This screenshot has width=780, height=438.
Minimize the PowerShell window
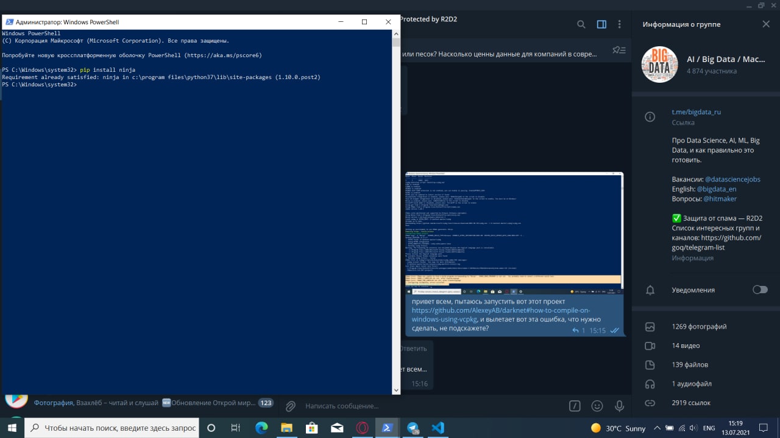tap(340, 22)
